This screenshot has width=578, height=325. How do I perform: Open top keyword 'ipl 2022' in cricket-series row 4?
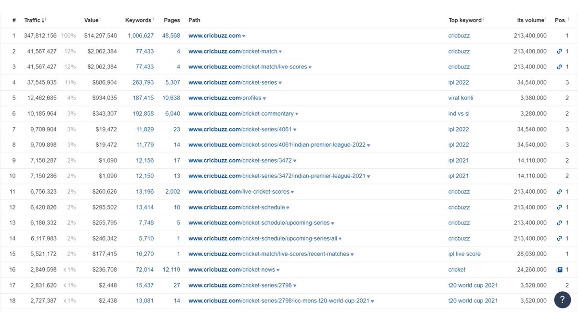pos(459,82)
